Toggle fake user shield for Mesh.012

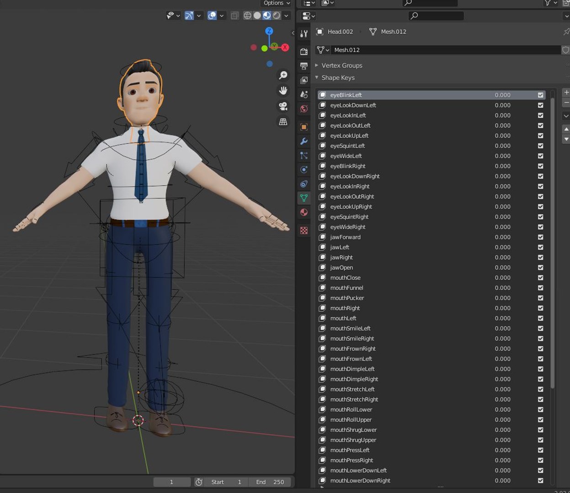click(x=565, y=50)
